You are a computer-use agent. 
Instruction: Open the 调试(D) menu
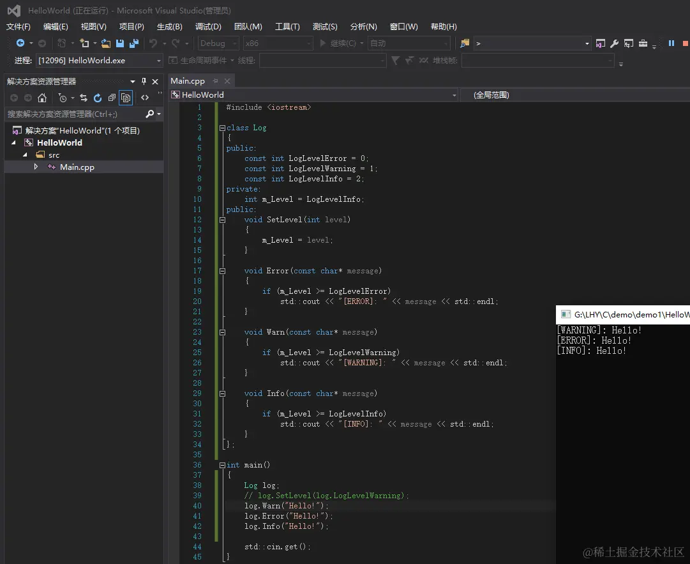(208, 27)
